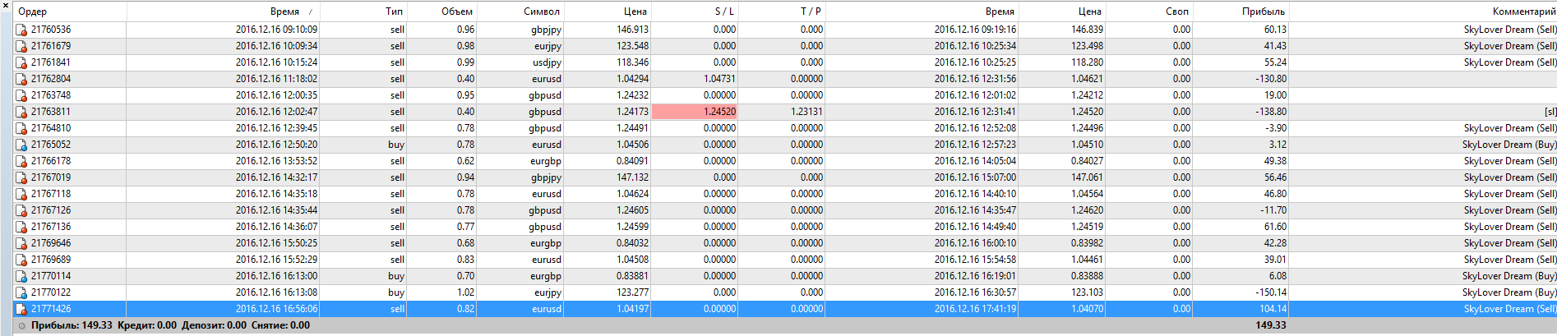Click the order icon next to 21766178
The width and height of the screenshot is (1557, 336).
pyautogui.click(x=21, y=161)
